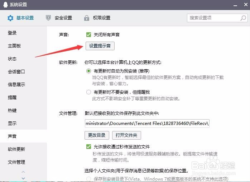Select 有更新时自动为我安装 radio option

point(88,71)
